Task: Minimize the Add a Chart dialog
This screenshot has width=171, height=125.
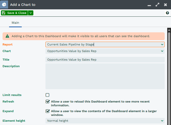Action: coord(149,5)
